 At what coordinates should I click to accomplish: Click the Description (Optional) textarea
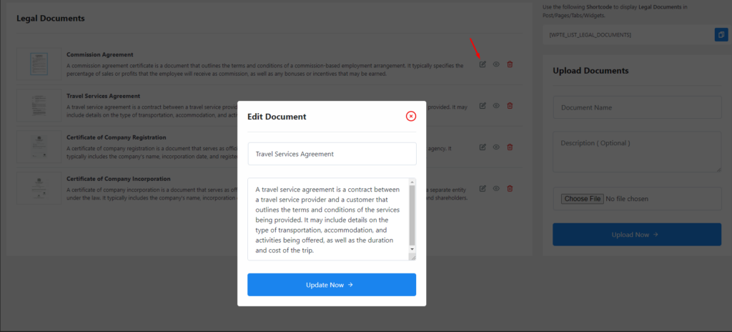click(x=637, y=152)
